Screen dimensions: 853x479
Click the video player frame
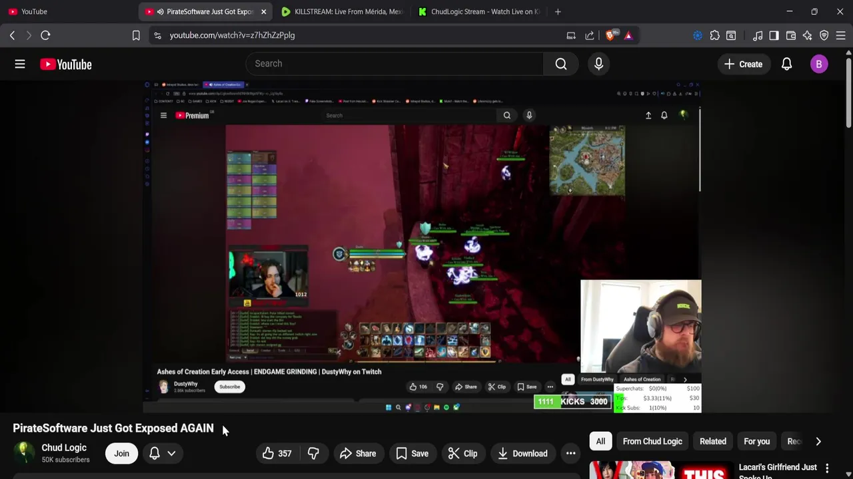(x=423, y=246)
